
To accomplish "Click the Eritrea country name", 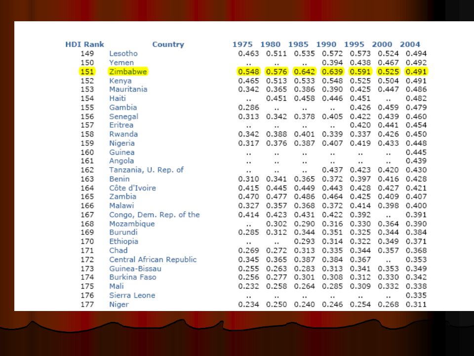I will 121,125.
